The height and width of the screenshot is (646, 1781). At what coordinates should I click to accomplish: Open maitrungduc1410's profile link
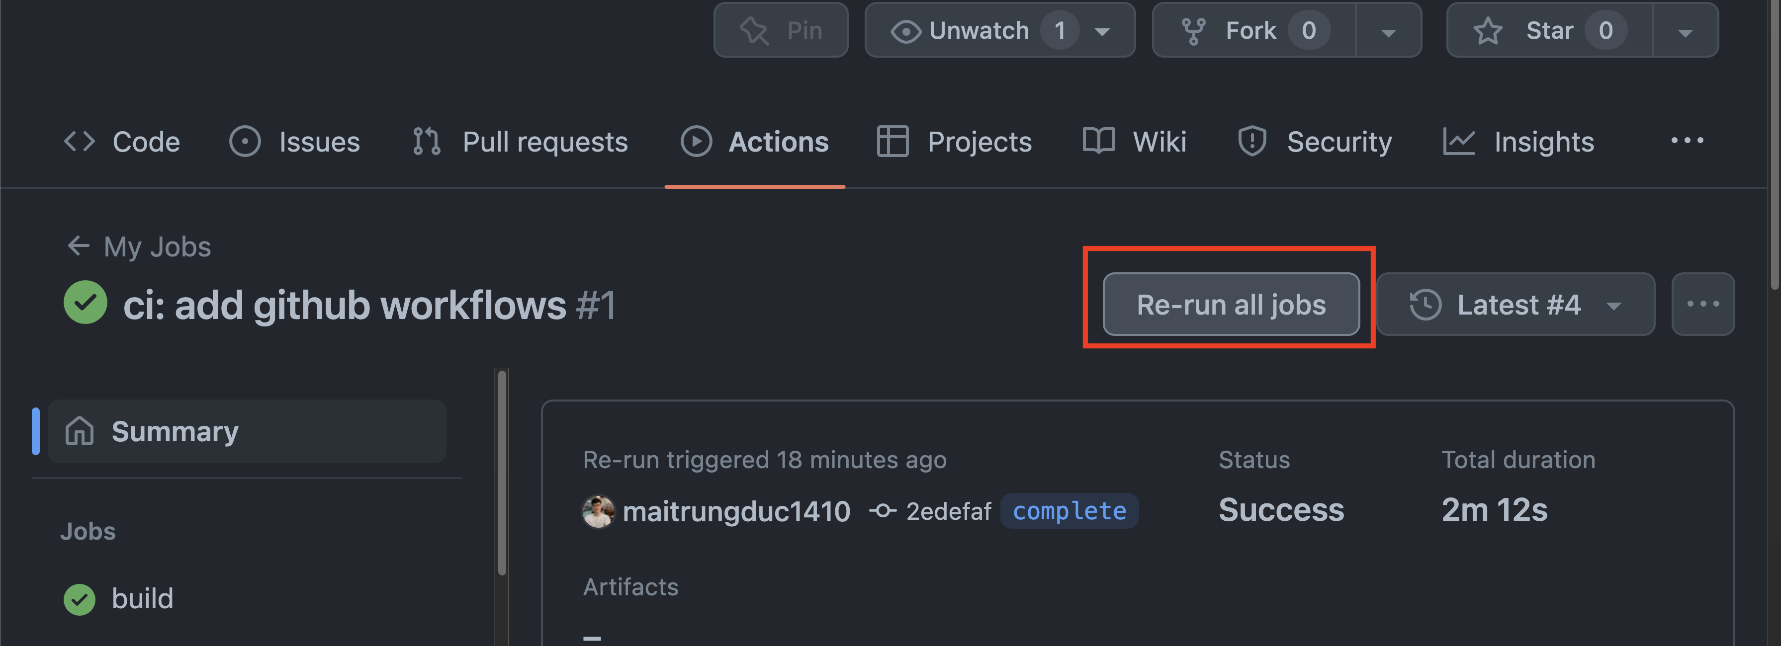click(x=737, y=511)
